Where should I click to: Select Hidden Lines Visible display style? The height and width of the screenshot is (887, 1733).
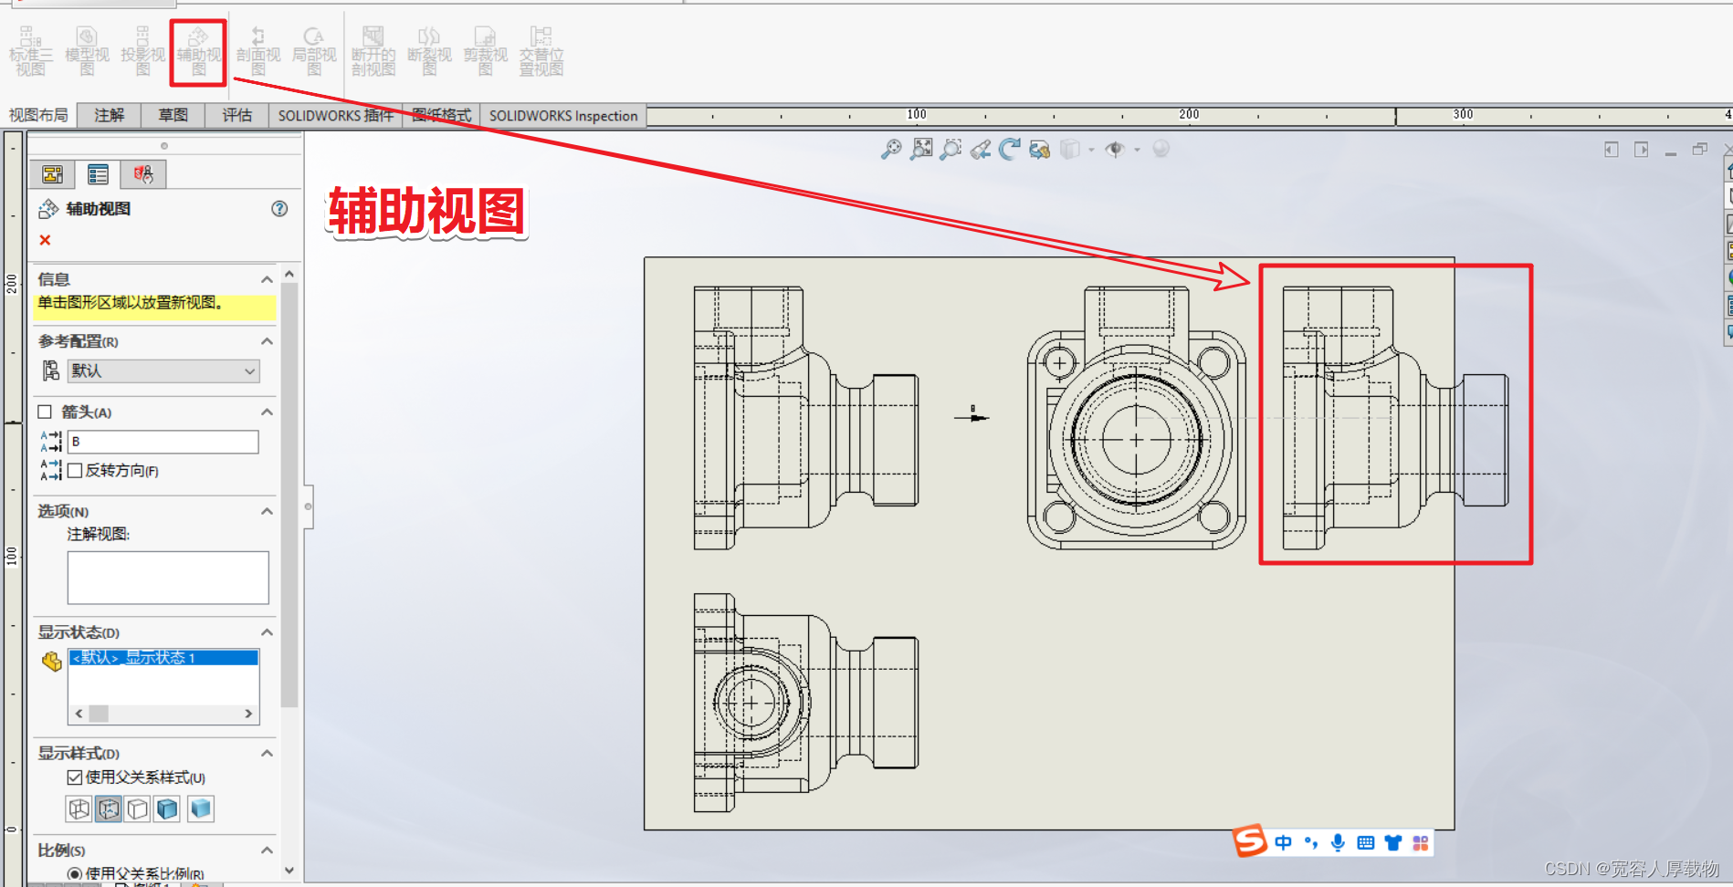tap(109, 809)
